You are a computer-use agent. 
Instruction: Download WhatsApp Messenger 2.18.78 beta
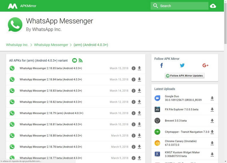tap(139, 147)
